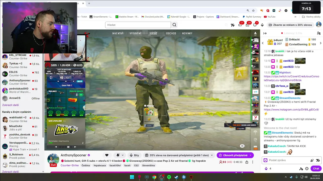Select VYBAVENÍ tab in game menu
Viewport: 323px width, 181px height.
click(x=135, y=33)
